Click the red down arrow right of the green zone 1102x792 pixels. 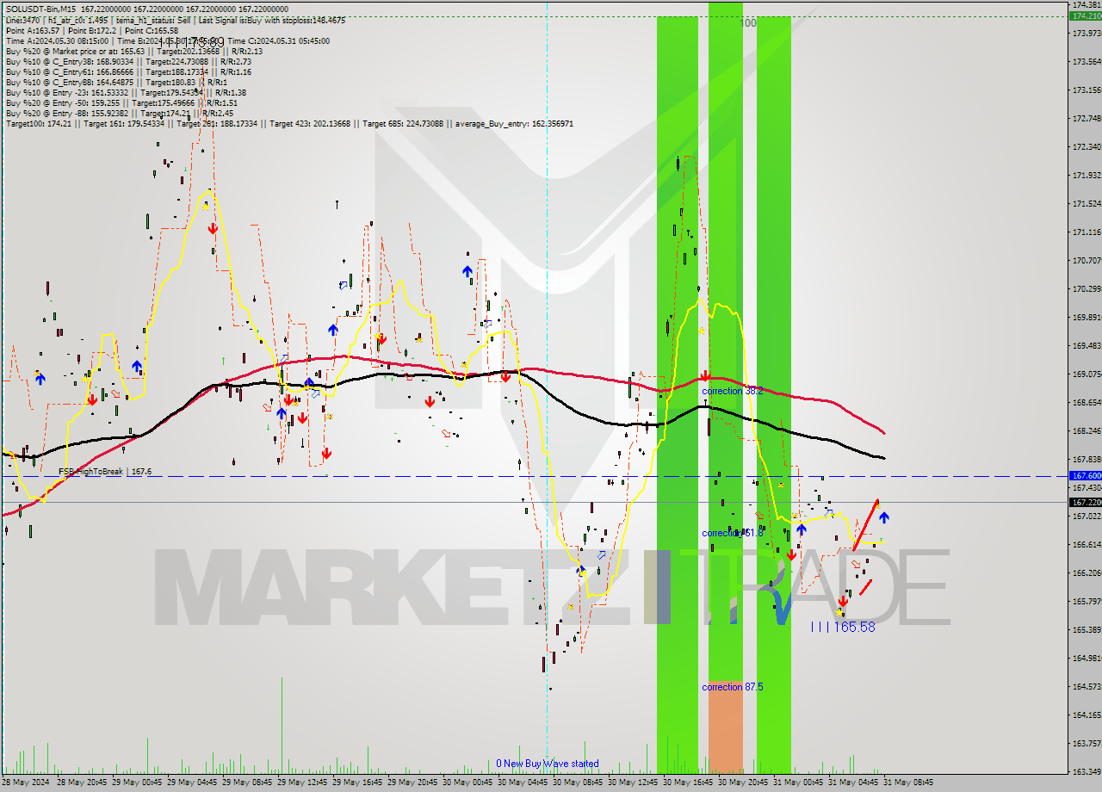793,555
